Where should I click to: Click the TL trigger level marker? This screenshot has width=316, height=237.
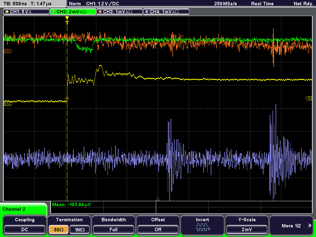click(309, 98)
